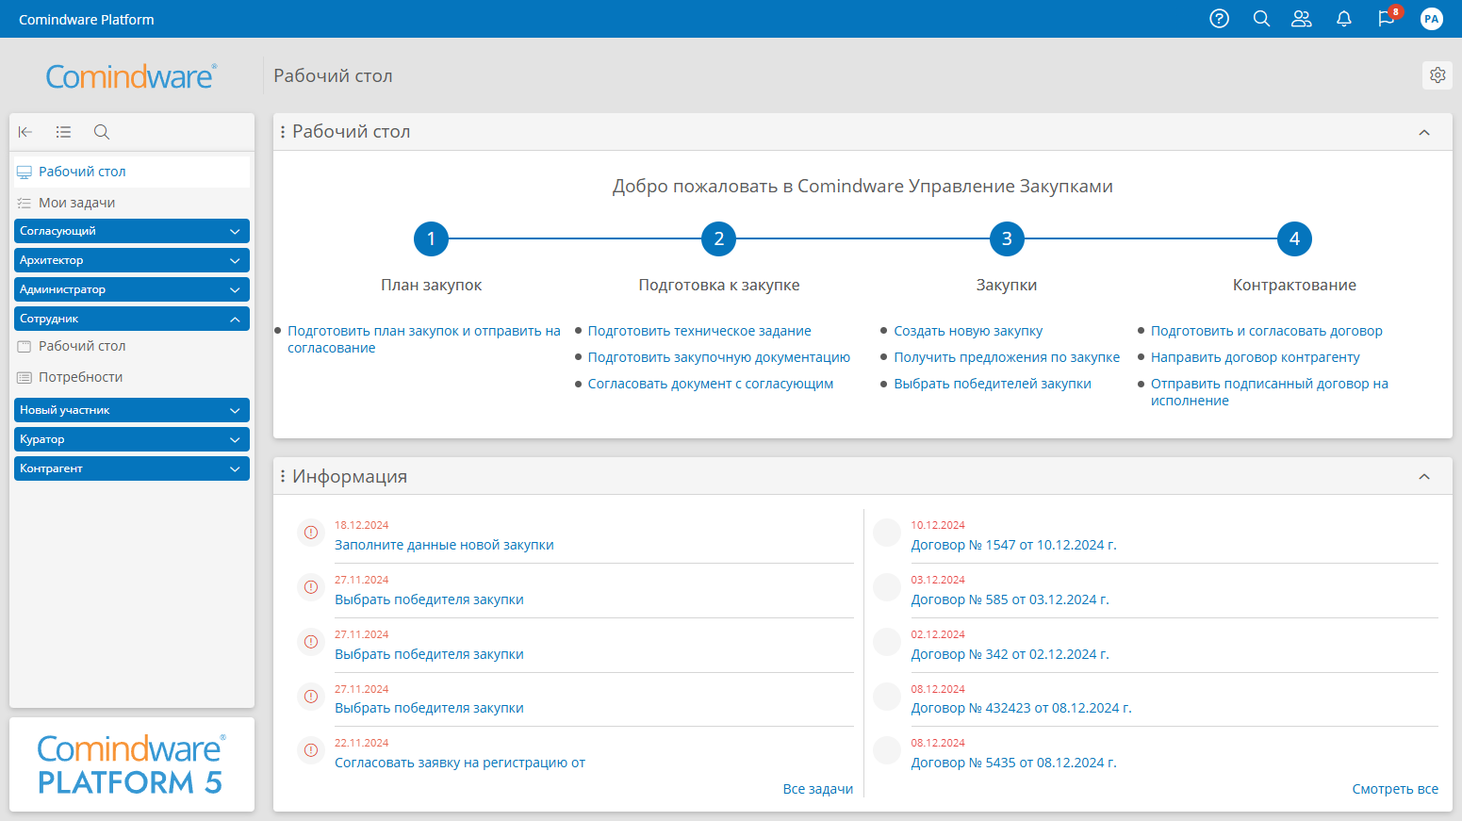Collapse the Информация widget with its chevron
Screen dimensions: 1462x821
click(x=1424, y=476)
